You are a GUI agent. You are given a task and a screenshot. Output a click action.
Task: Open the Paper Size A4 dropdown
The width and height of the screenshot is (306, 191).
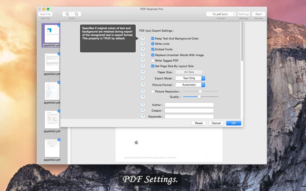click(190, 72)
